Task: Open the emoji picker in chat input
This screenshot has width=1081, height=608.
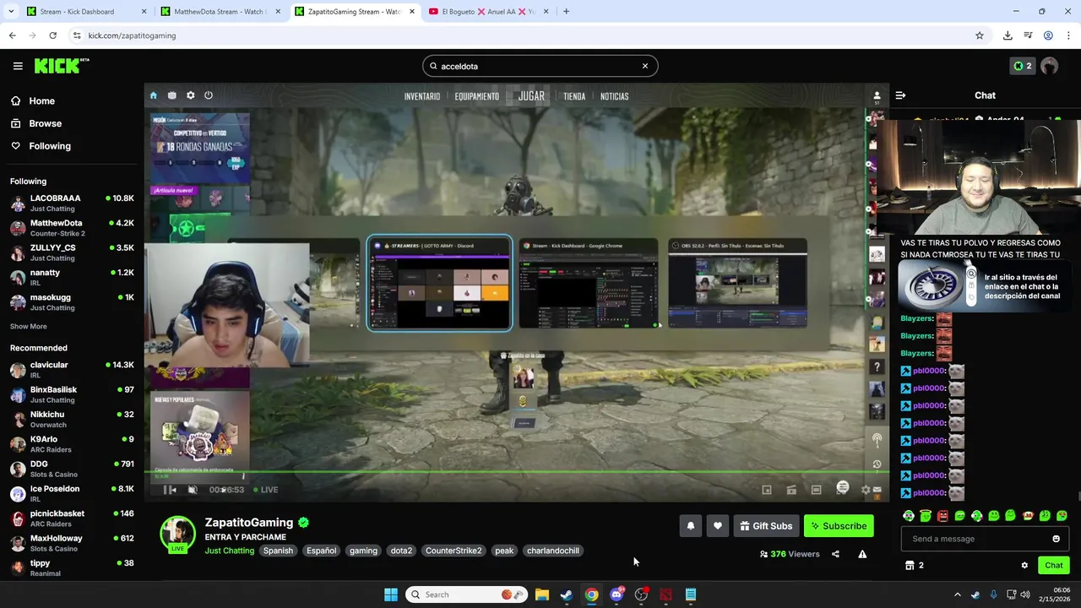Action: [x=1056, y=539]
